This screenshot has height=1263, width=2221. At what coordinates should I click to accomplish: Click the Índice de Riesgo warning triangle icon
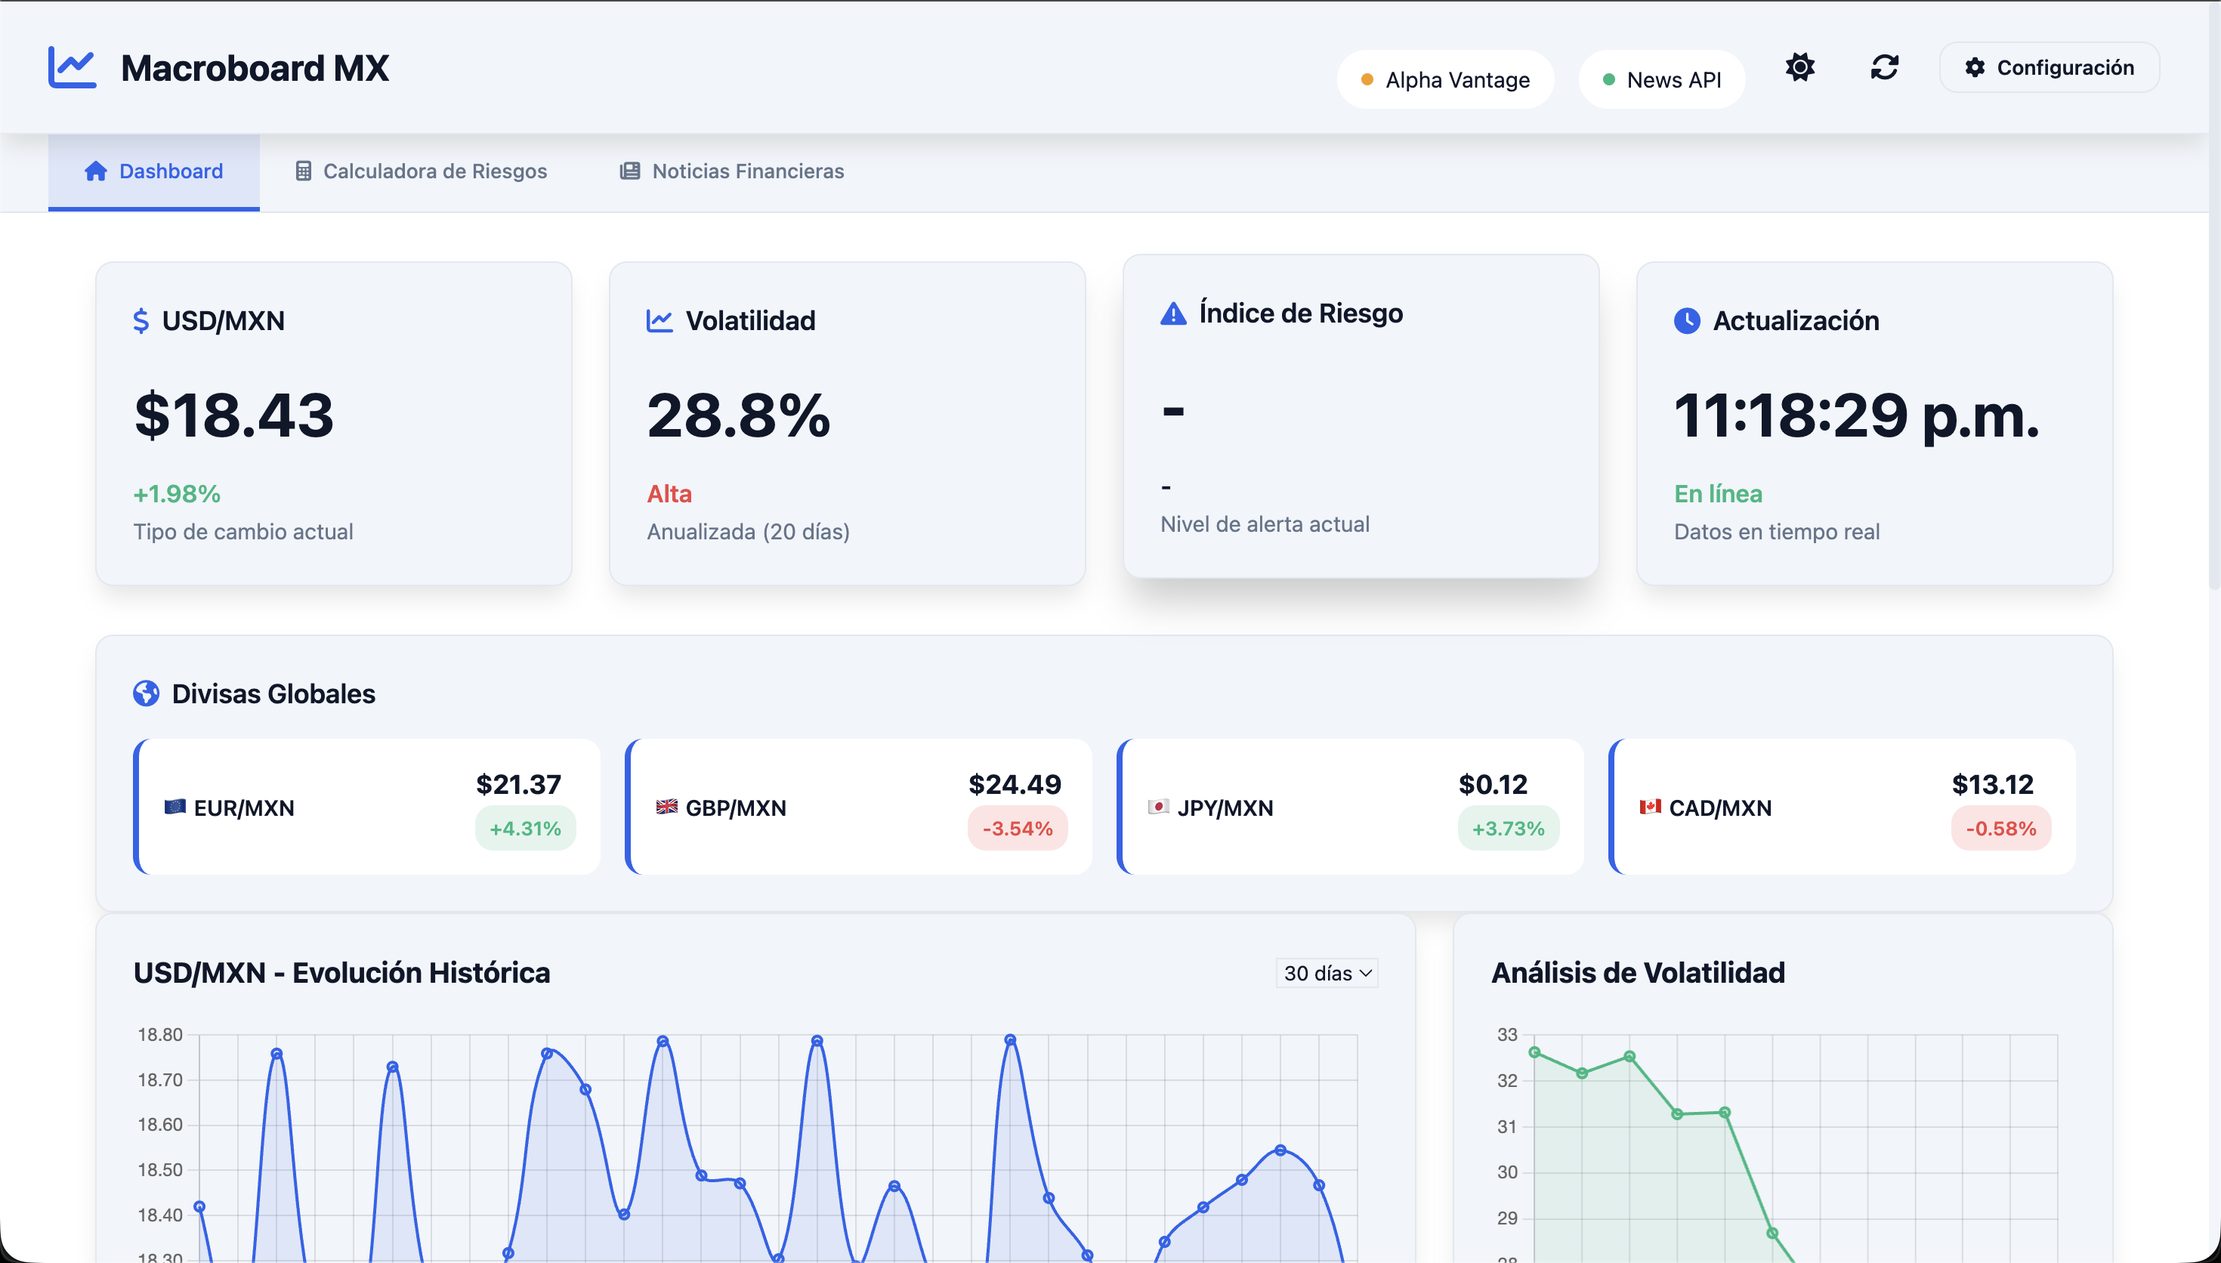[x=1172, y=313]
